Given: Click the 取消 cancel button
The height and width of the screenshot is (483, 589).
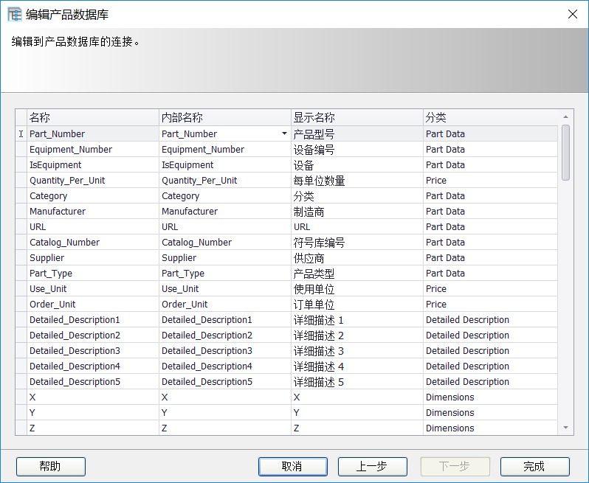Looking at the screenshot, I should click(292, 467).
